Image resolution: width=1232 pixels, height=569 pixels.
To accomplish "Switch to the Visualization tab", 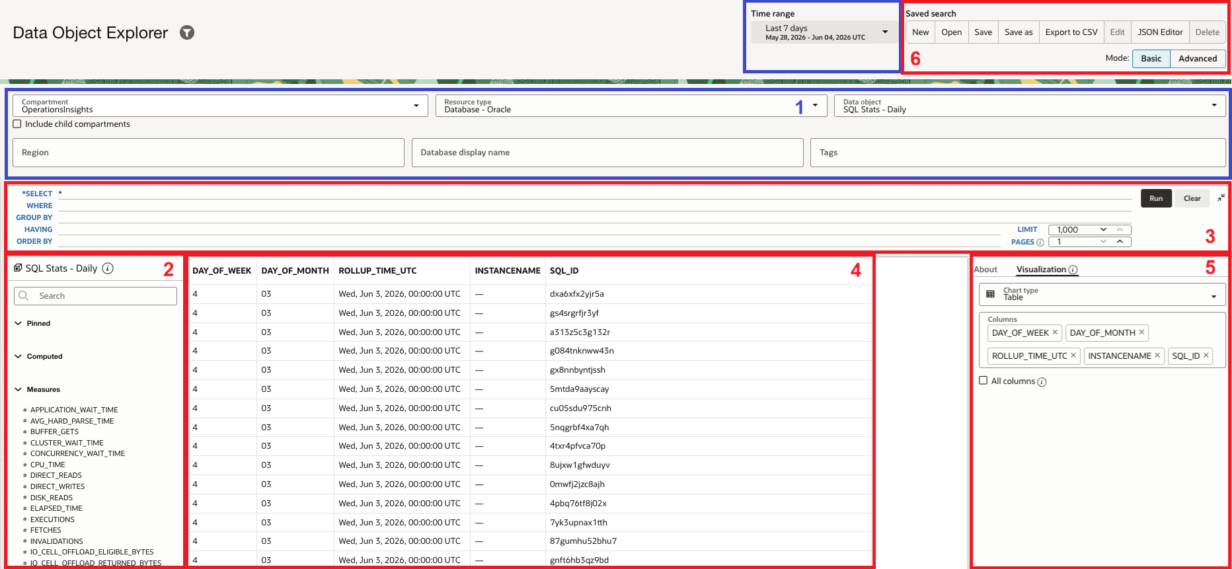I will [1041, 269].
